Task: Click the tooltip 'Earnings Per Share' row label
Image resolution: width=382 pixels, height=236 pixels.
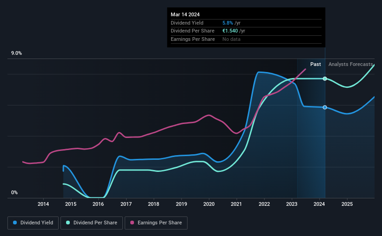Action: [x=193, y=39]
